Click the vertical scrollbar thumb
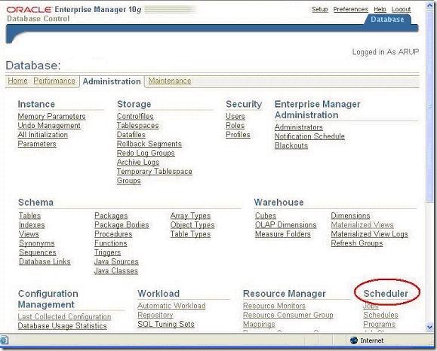The width and height of the screenshot is (437, 351). pyautogui.click(x=429, y=107)
